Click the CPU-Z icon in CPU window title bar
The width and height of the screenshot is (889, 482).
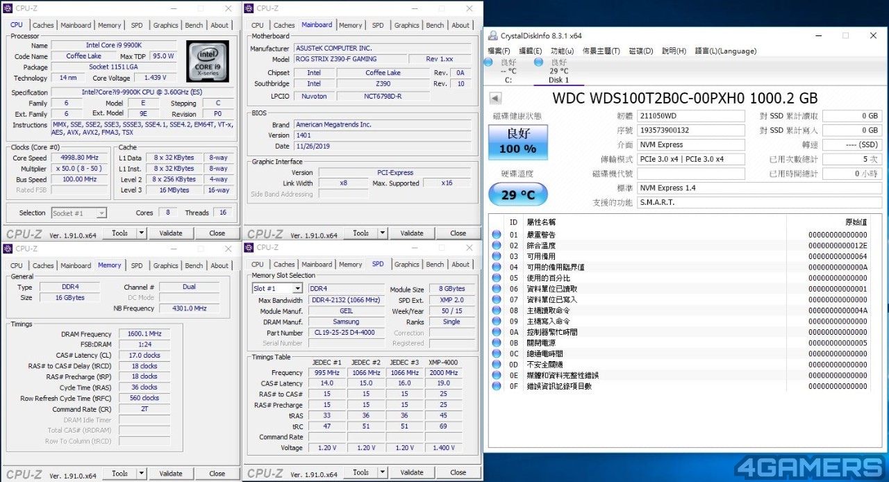coord(8,8)
